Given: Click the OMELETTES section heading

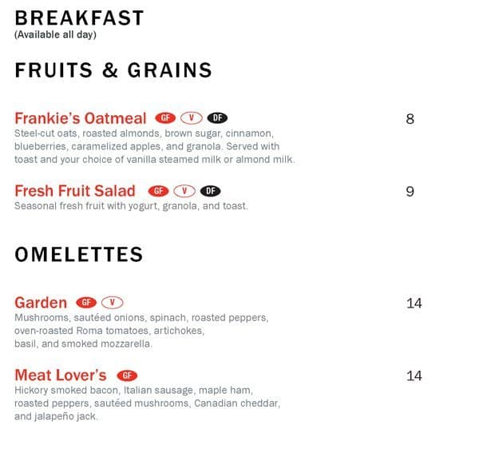Looking at the screenshot, I should tap(79, 255).
